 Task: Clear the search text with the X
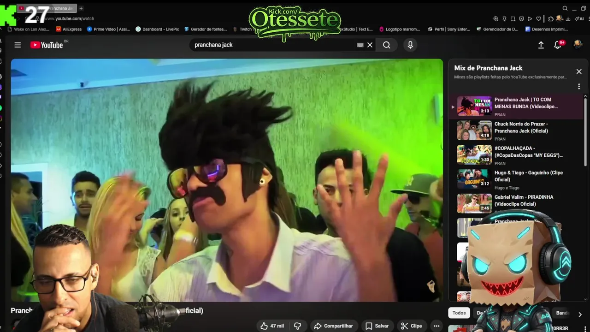click(x=370, y=45)
